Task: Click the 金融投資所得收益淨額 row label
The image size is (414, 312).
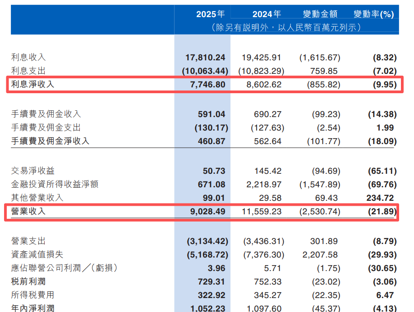Action: tap(55, 184)
